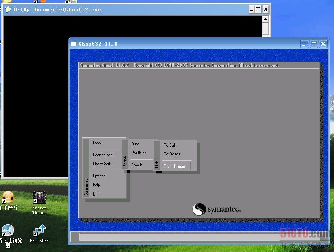Select Help menu entry

pos(96,185)
